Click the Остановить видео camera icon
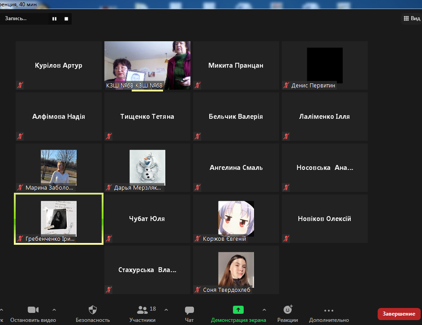This screenshot has height=325, width=422. tap(33, 310)
